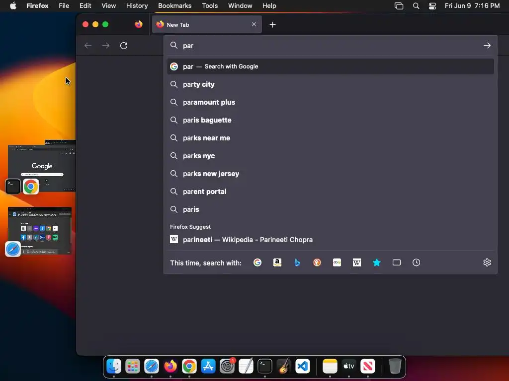509x381 pixels.
Task: Search this time with DuckDuckGo
Action: (317, 262)
